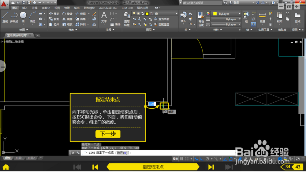Click the 登录 sign-in button
The width and height of the screenshot is (306, 172).
coord(234,2)
